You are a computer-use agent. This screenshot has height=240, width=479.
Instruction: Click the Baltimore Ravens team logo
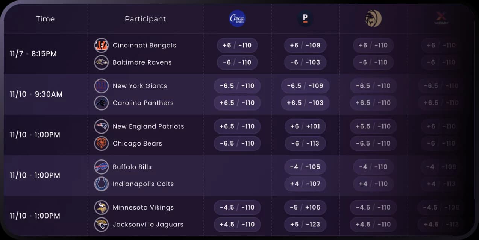pyautogui.click(x=101, y=62)
